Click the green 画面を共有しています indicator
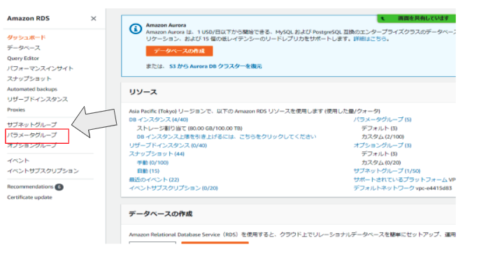479x254 pixels. point(417,18)
